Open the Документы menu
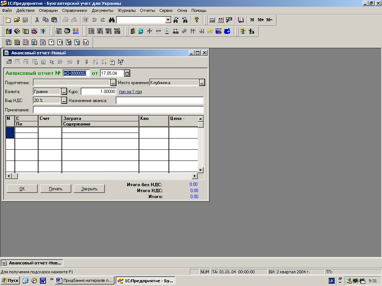The height and width of the screenshot is (286, 382). [103, 10]
